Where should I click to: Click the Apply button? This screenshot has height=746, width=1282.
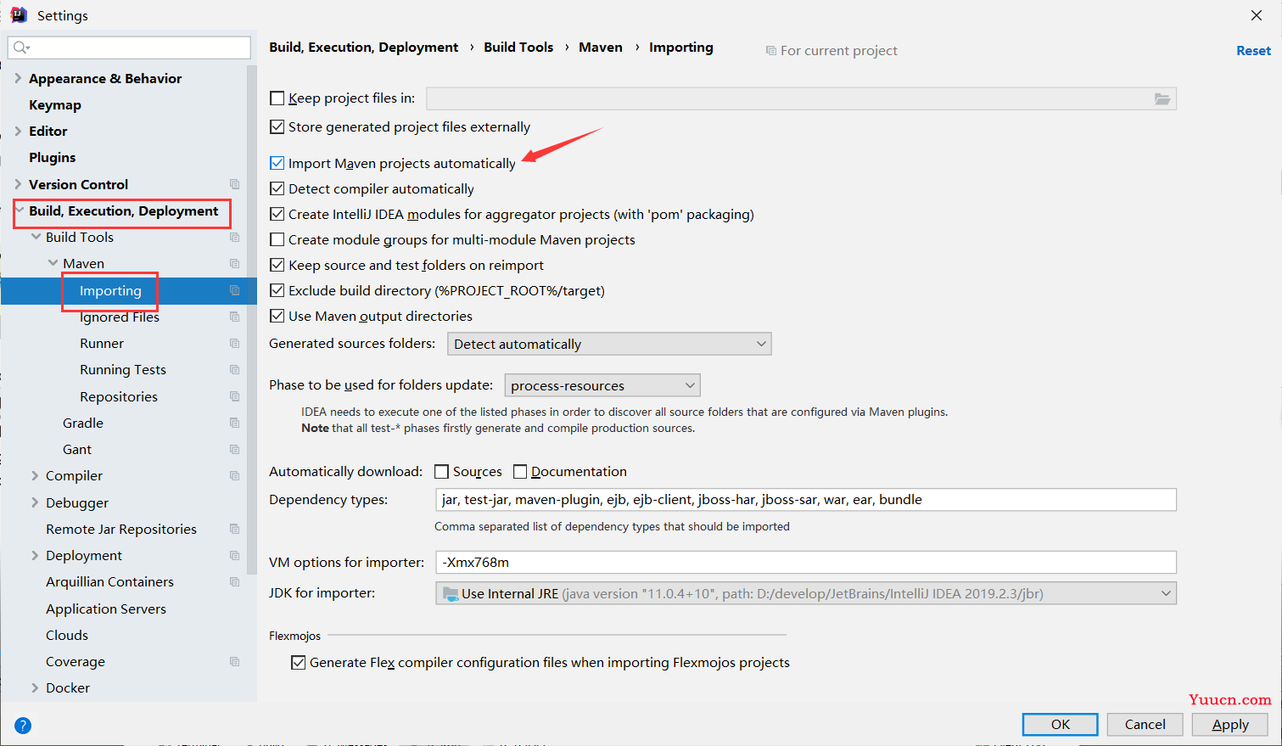coord(1230,725)
